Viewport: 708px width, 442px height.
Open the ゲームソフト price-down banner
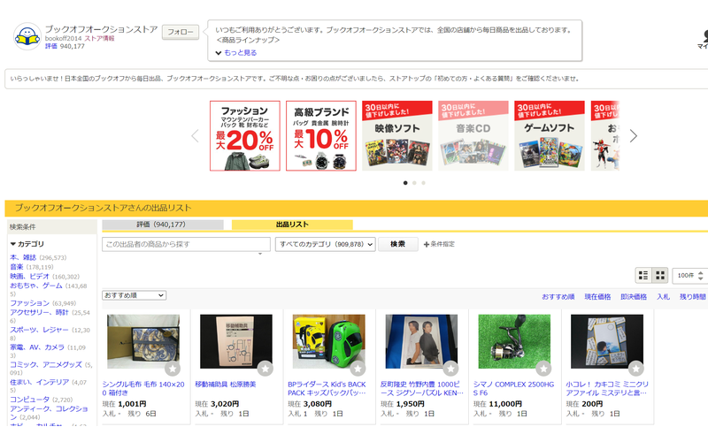coord(550,136)
